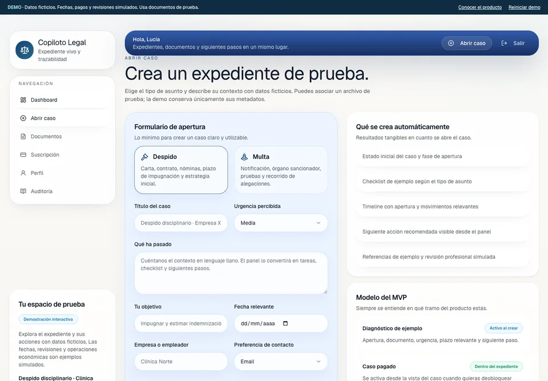Click the Dashboard grid icon in navigation
The image size is (548, 381).
(x=23, y=100)
